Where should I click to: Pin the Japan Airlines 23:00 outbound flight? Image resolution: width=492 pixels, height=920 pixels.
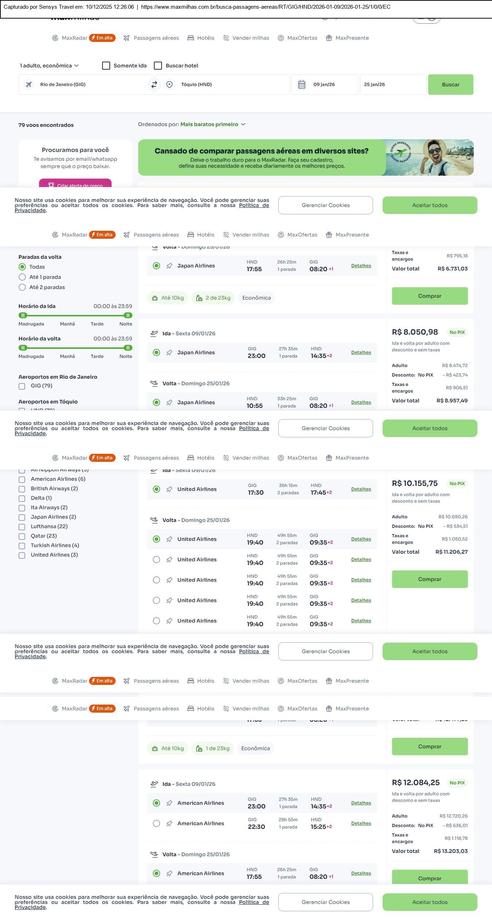169,352
